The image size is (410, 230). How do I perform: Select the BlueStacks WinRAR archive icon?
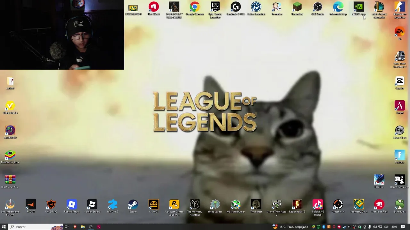10,181
